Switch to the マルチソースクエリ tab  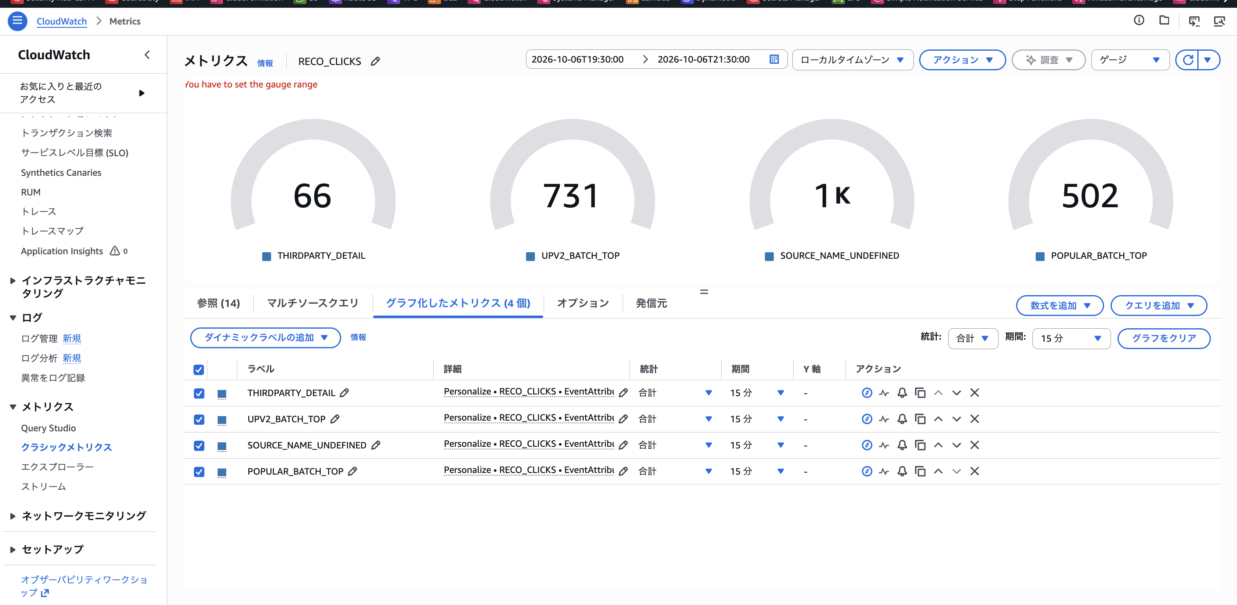click(313, 303)
